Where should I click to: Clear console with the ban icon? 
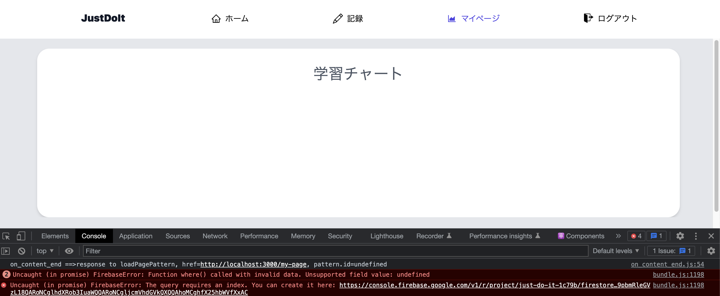pos(22,251)
